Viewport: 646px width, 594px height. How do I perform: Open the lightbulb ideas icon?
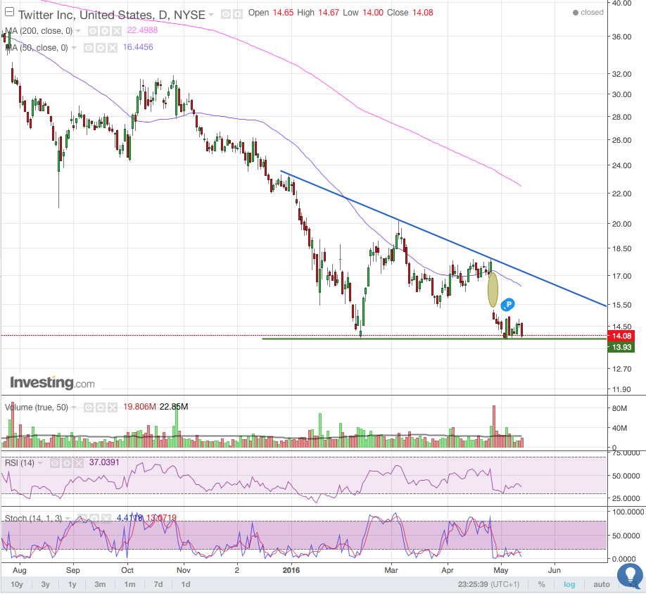pyautogui.click(x=630, y=576)
